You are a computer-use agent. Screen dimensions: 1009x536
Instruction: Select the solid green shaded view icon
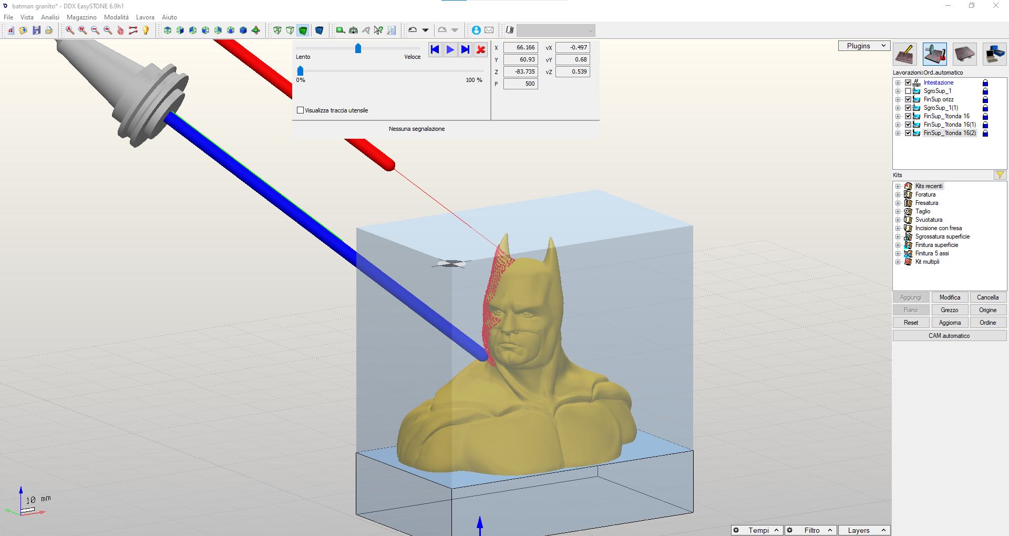click(x=303, y=30)
